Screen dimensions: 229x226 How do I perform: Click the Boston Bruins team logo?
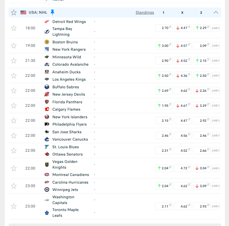coord(47,42)
